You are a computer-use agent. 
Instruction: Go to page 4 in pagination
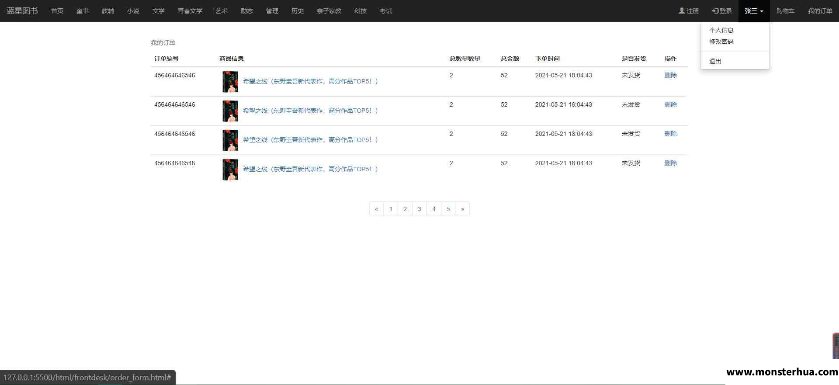[x=434, y=209]
